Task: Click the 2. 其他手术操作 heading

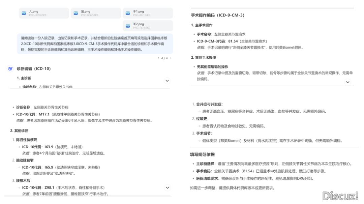Action: point(204,58)
